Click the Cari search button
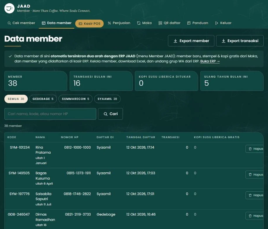The width and height of the screenshot is (268, 229). click(x=110, y=114)
